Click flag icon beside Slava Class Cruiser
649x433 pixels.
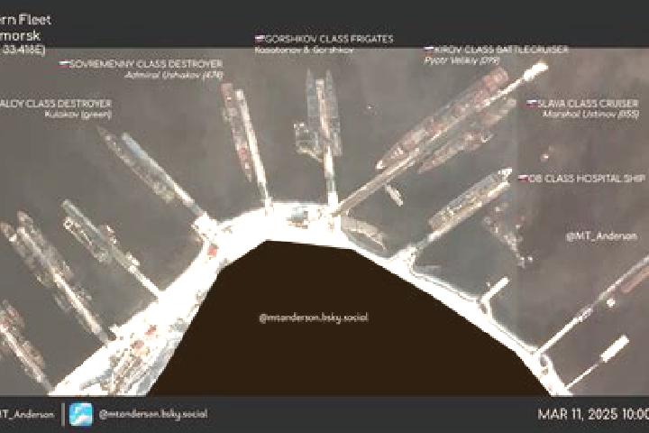[532, 103]
